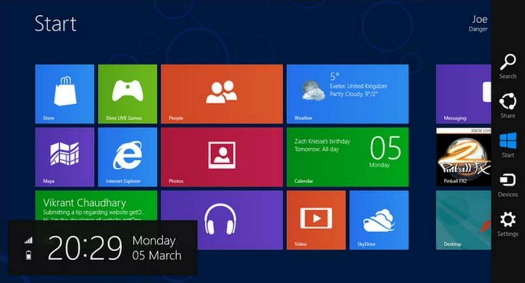Image resolution: width=525 pixels, height=283 pixels.
Task: Open the SkyDrive tile
Action: (x=379, y=220)
